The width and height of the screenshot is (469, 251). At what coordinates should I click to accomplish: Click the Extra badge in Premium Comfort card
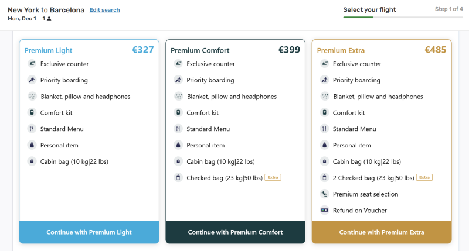[x=273, y=177]
